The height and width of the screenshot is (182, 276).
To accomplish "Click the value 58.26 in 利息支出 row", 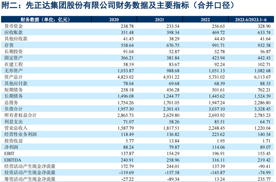I will point(174,122).
